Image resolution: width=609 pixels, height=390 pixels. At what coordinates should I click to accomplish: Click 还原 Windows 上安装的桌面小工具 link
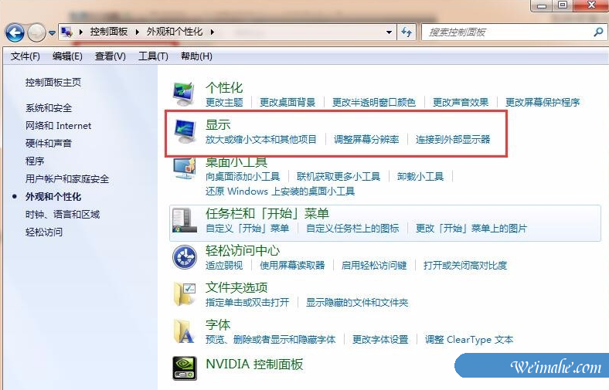[280, 192]
